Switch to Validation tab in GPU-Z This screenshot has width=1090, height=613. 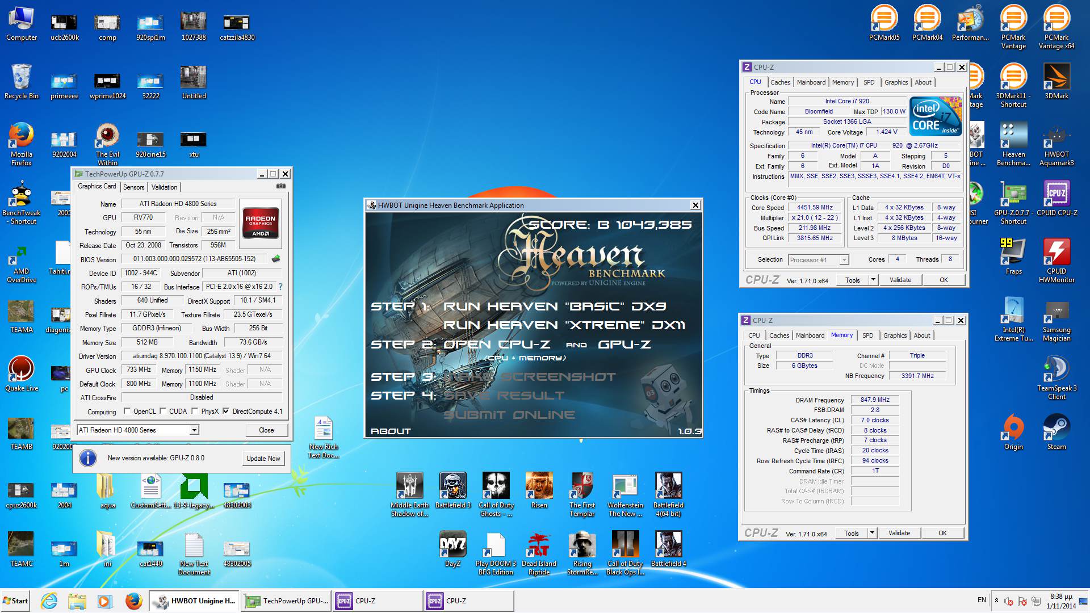[x=165, y=187]
